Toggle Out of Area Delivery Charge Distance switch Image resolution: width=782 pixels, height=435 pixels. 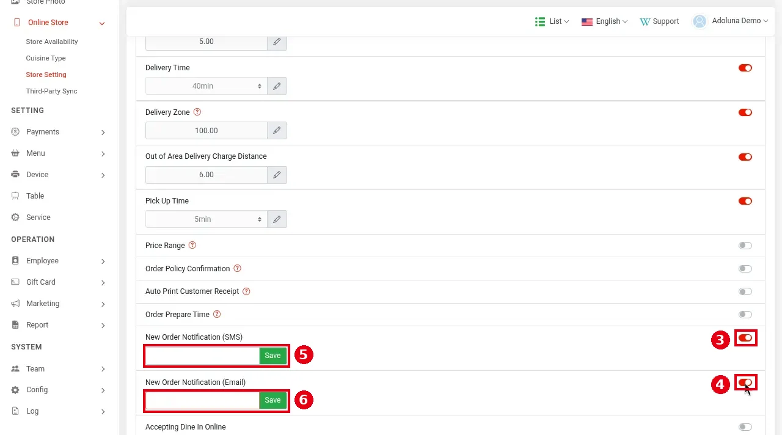pyautogui.click(x=745, y=157)
